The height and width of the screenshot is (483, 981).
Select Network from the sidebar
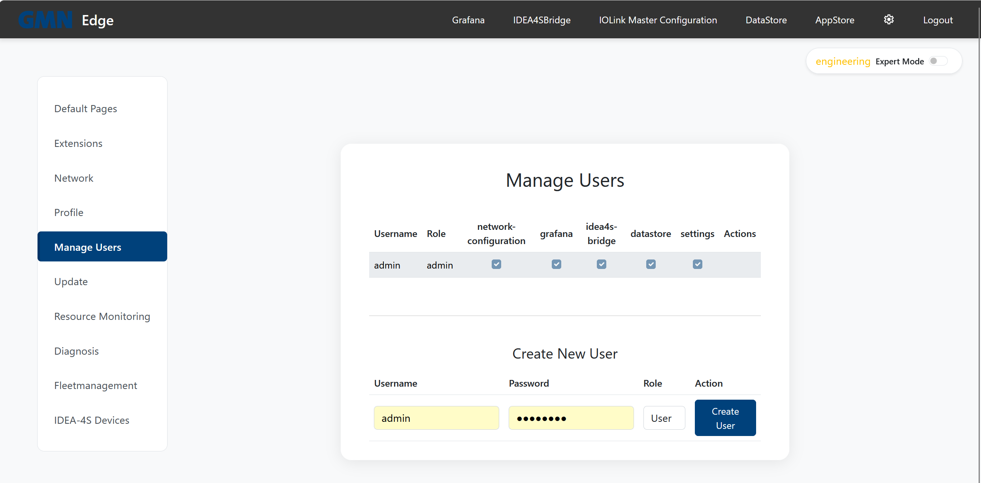(74, 178)
